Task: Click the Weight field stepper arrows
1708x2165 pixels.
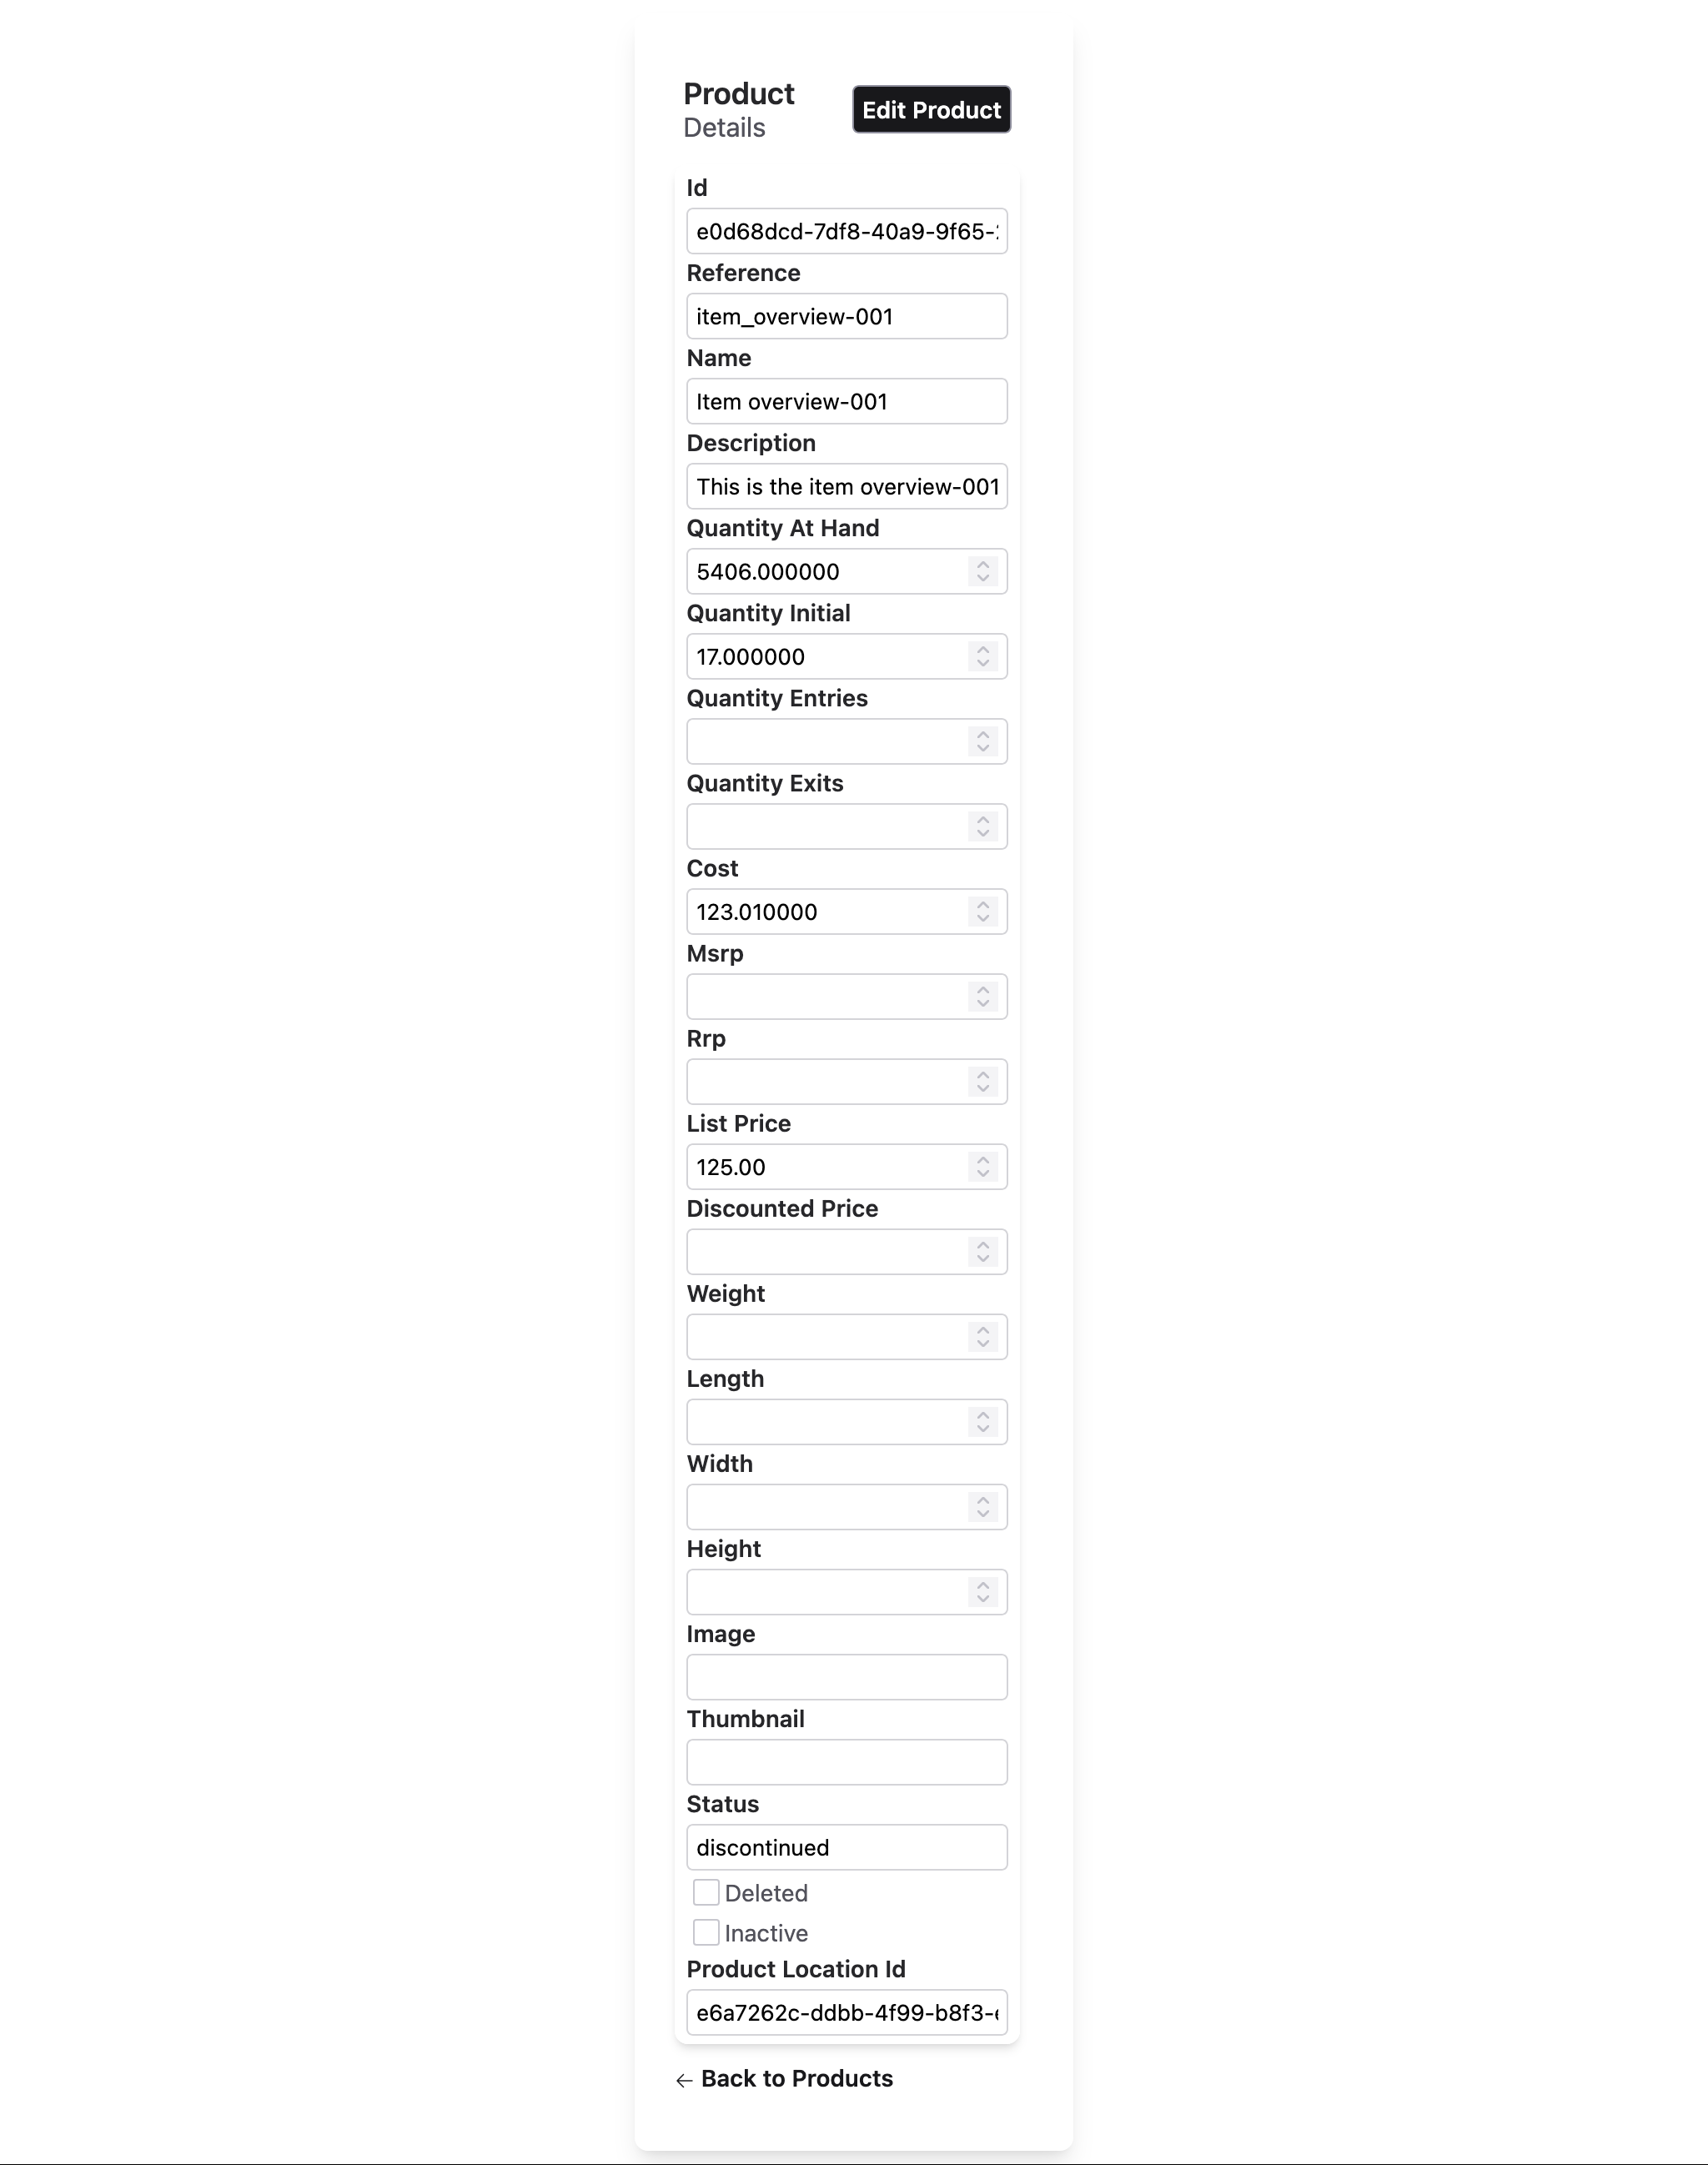Action: click(982, 1336)
